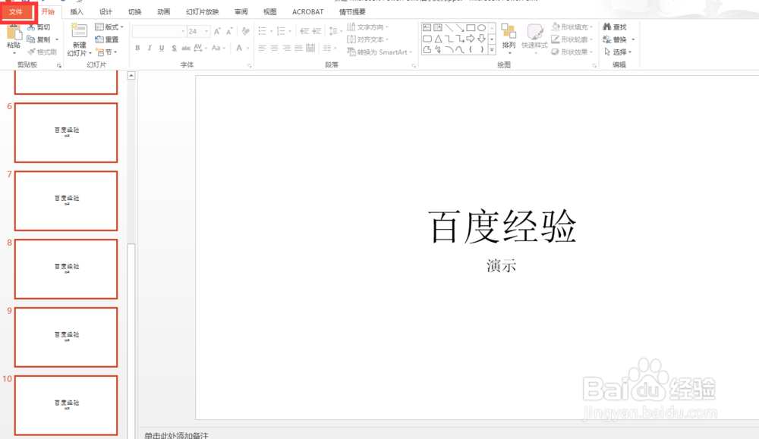Increase font size with larger A icon
Viewport: 759px width, 439px height.
(217, 31)
